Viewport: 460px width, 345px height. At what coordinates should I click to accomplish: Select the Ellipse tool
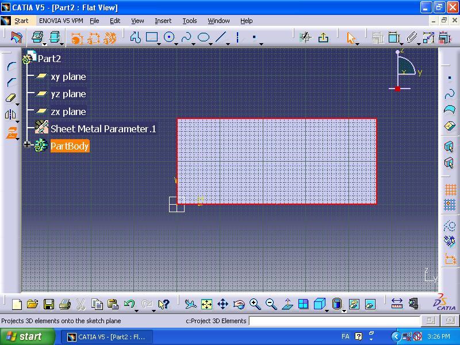204,36
